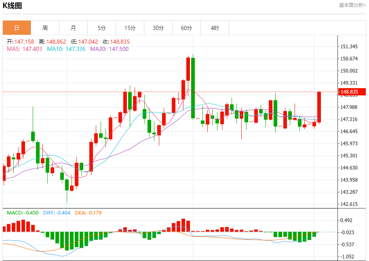Click the MA10: 147.336 label
The image size is (369, 261).
tap(66, 49)
